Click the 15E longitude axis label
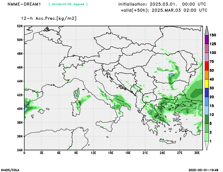The image size is (223, 172). 111,153
